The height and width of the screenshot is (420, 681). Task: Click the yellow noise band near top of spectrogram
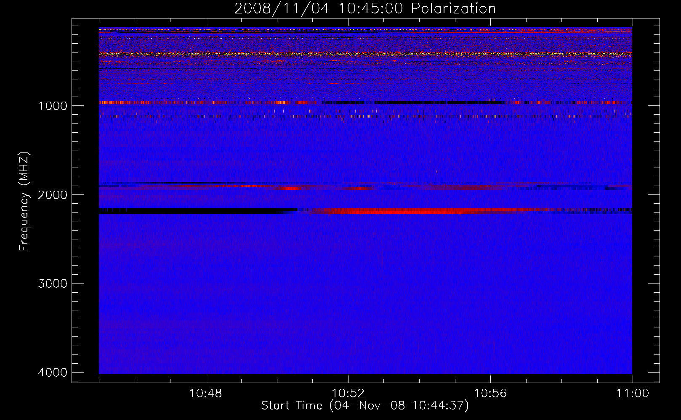point(365,54)
